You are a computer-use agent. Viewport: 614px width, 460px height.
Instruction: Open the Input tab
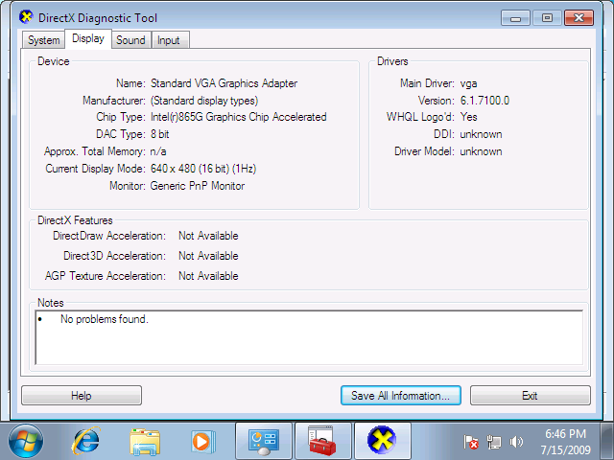(x=168, y=40)
